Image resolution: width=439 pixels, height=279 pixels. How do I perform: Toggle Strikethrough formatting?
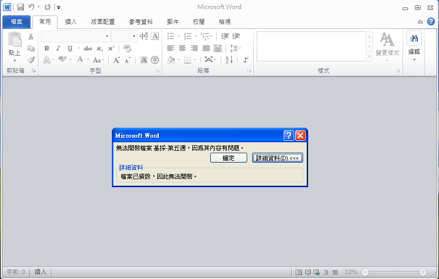coord(88,48)
